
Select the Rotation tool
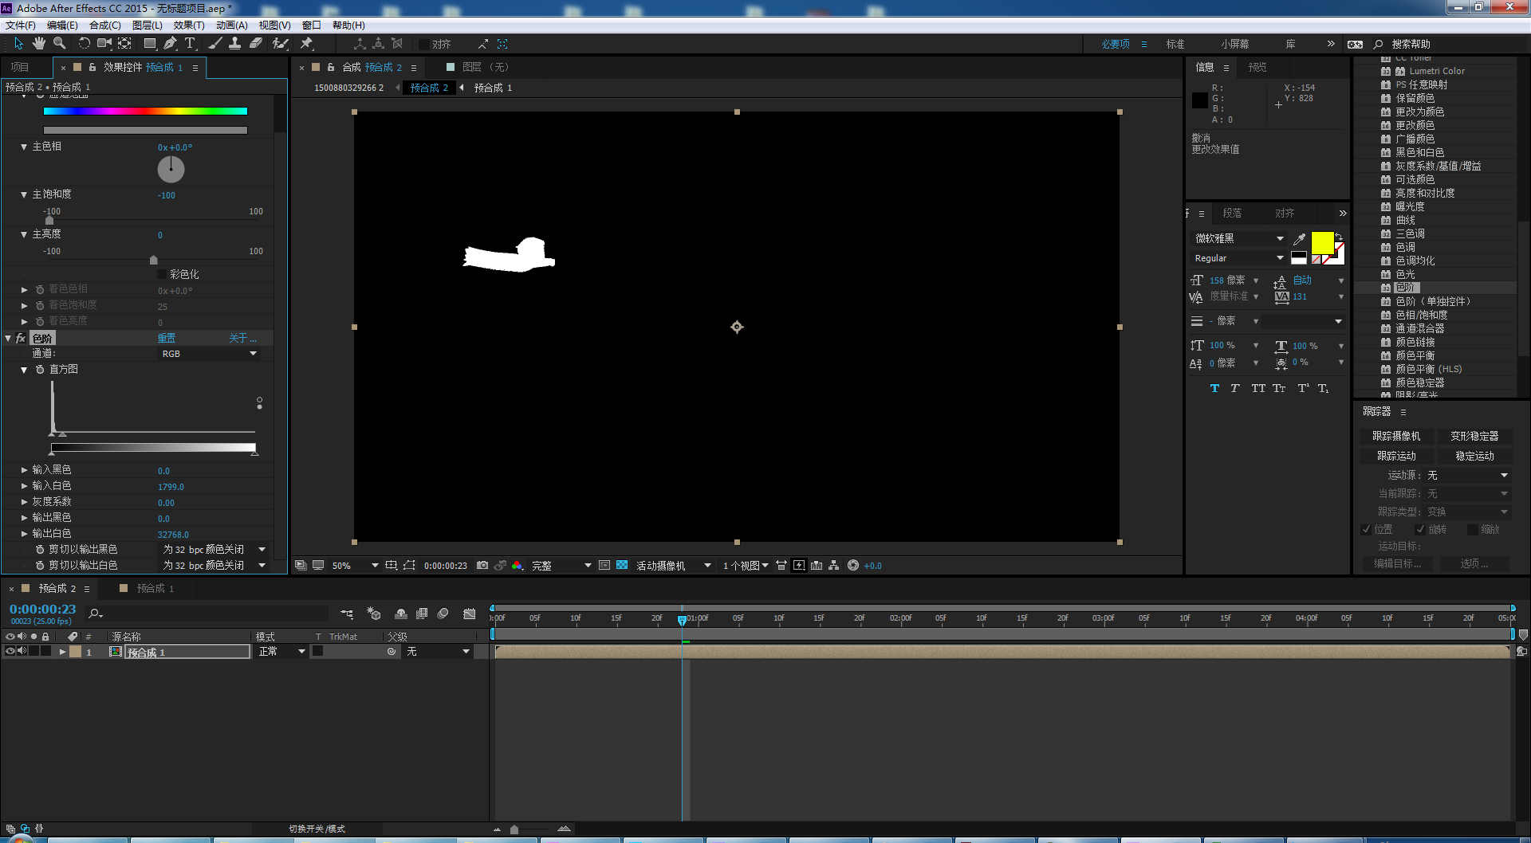coord(84,44)
